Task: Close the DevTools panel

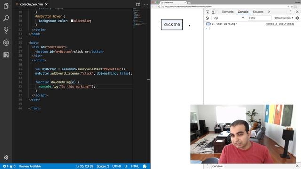Action: 297,12
